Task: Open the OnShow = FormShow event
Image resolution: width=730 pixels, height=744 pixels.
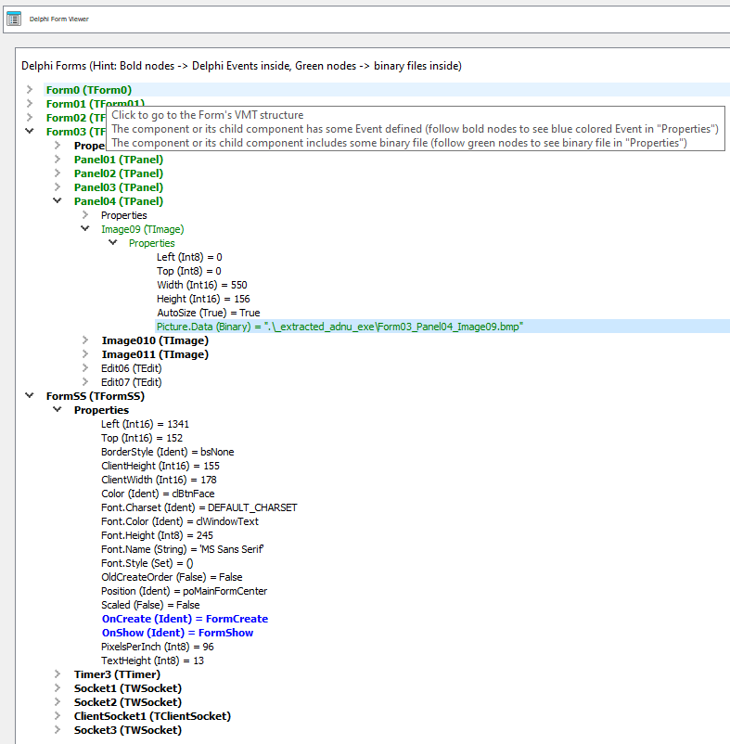Action: [177, 633]
